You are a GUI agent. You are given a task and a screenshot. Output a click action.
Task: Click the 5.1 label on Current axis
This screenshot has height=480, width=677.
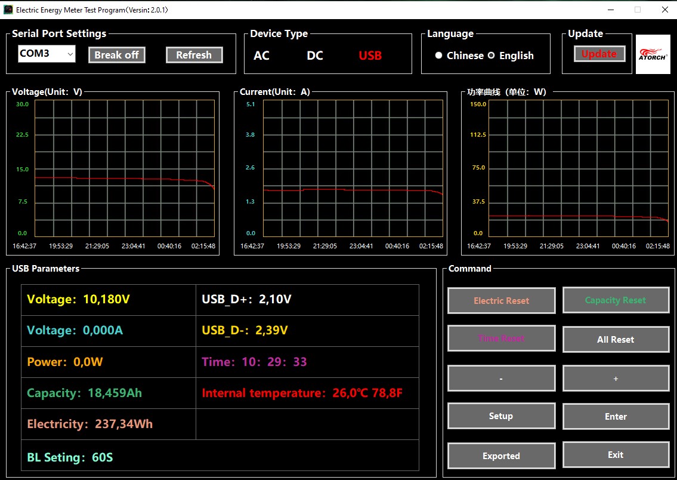(x=251, y=104)
